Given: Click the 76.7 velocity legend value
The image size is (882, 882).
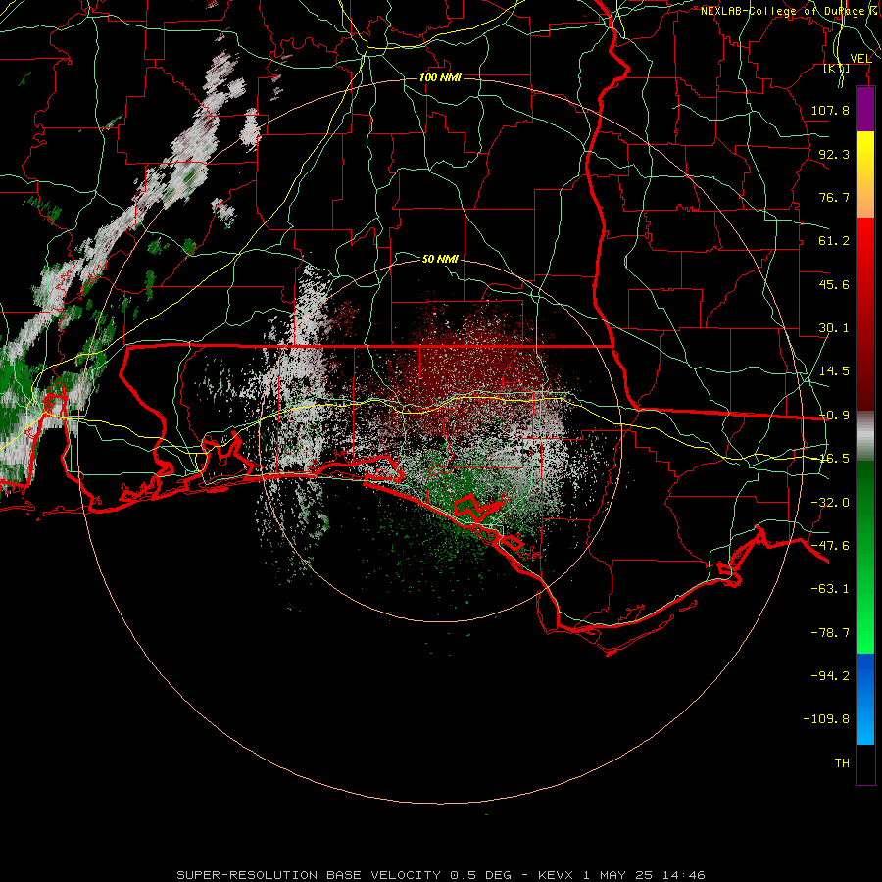Looking at the screenshot, I should (834, 197).
